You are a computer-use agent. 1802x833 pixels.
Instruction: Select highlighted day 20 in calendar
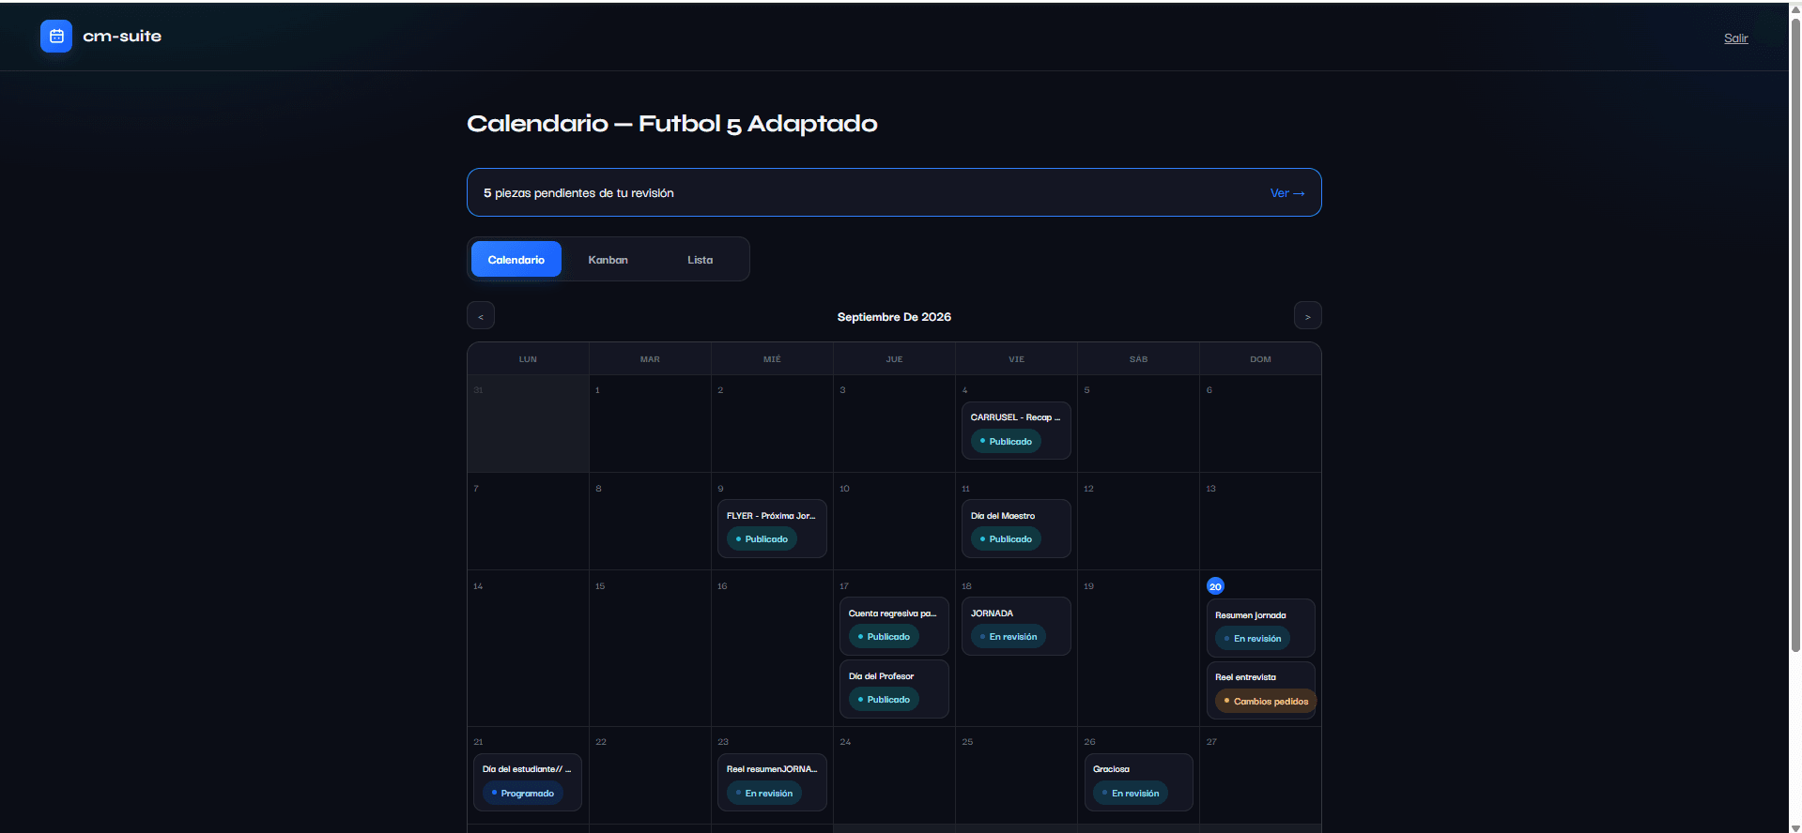point(1215,586)
